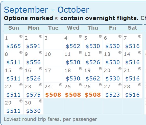Select $591 fare on September 2
Viewport: 146px width, 125px height.
[33, 46]
